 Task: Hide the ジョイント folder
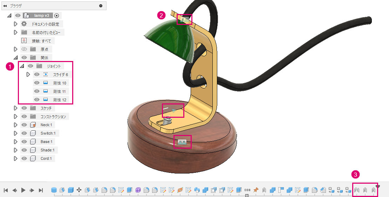click(x=30, y=66)
